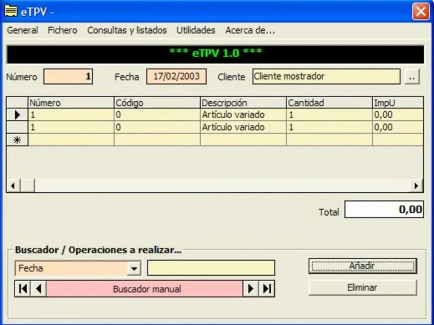Go to previous record arrow
434x325 pixels.
(x=39, y=289)
